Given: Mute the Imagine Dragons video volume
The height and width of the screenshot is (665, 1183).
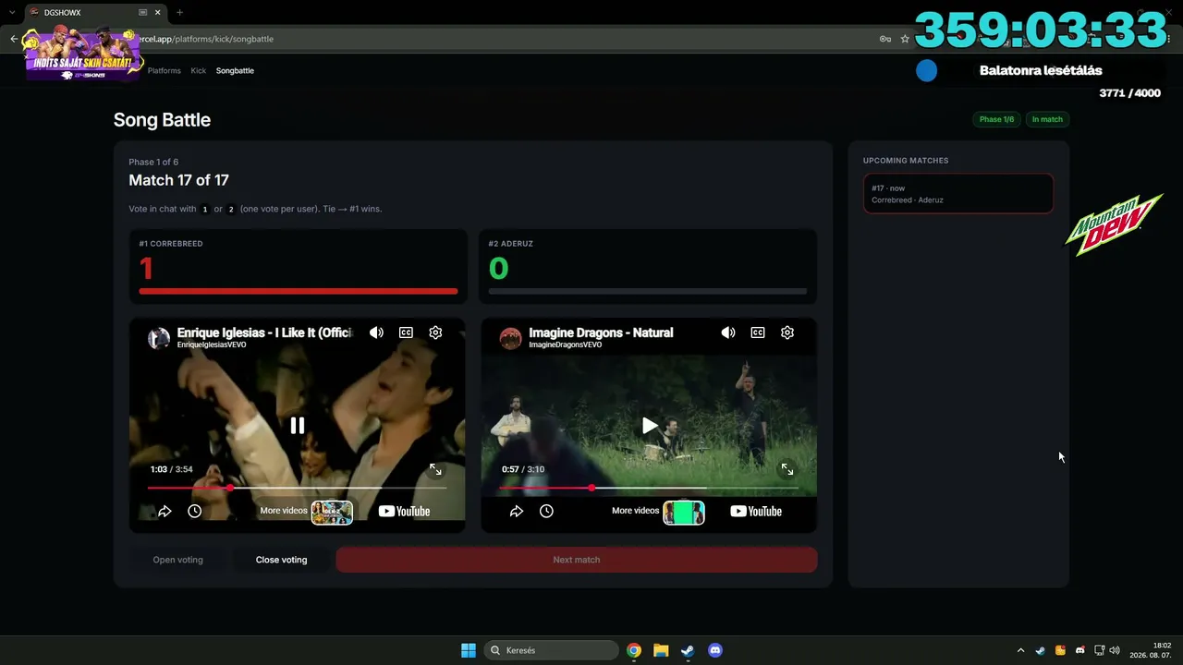Looking at the screenshot, I should [x=728, y=332].
